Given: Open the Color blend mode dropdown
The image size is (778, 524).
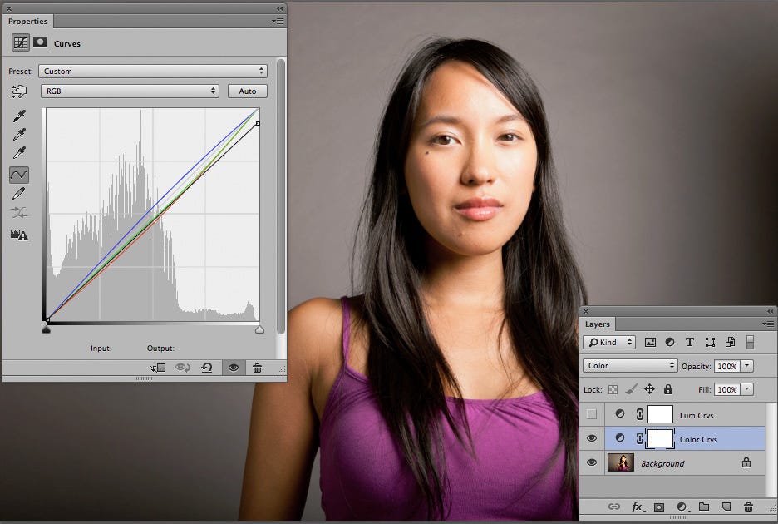Looking at the screenshot, I should tap(630, 366).
